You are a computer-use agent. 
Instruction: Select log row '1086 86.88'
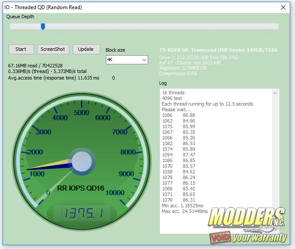tap(179, 115)
